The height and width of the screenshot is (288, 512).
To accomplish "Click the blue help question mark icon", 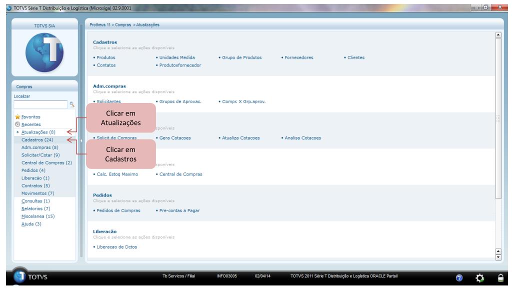I will (x=459, y=278).
